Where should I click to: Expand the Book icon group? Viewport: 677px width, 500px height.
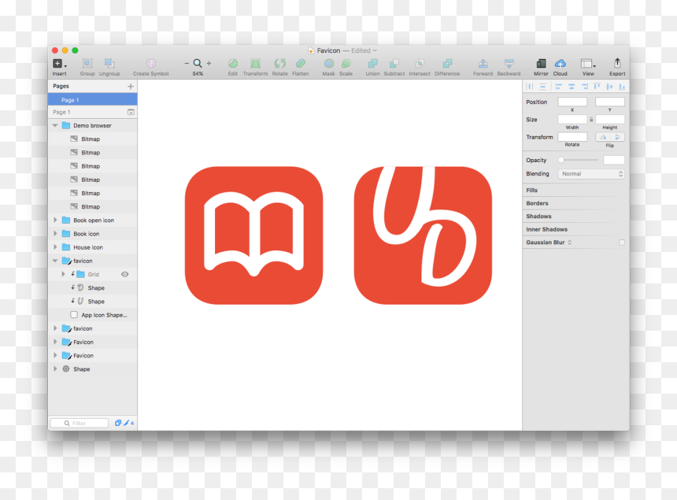[55, 234]
